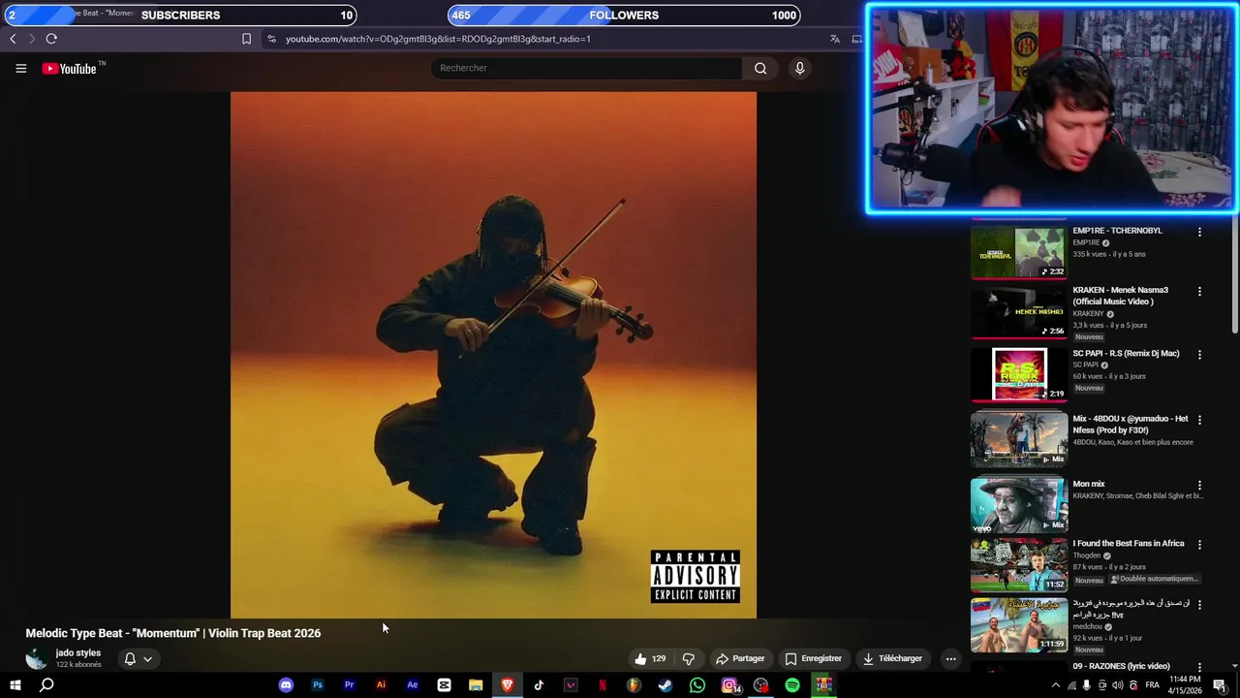Open Premiere Pro from taskbar
The height and width of the screenshot is (698, 1240).
click(x=349, y=685)
